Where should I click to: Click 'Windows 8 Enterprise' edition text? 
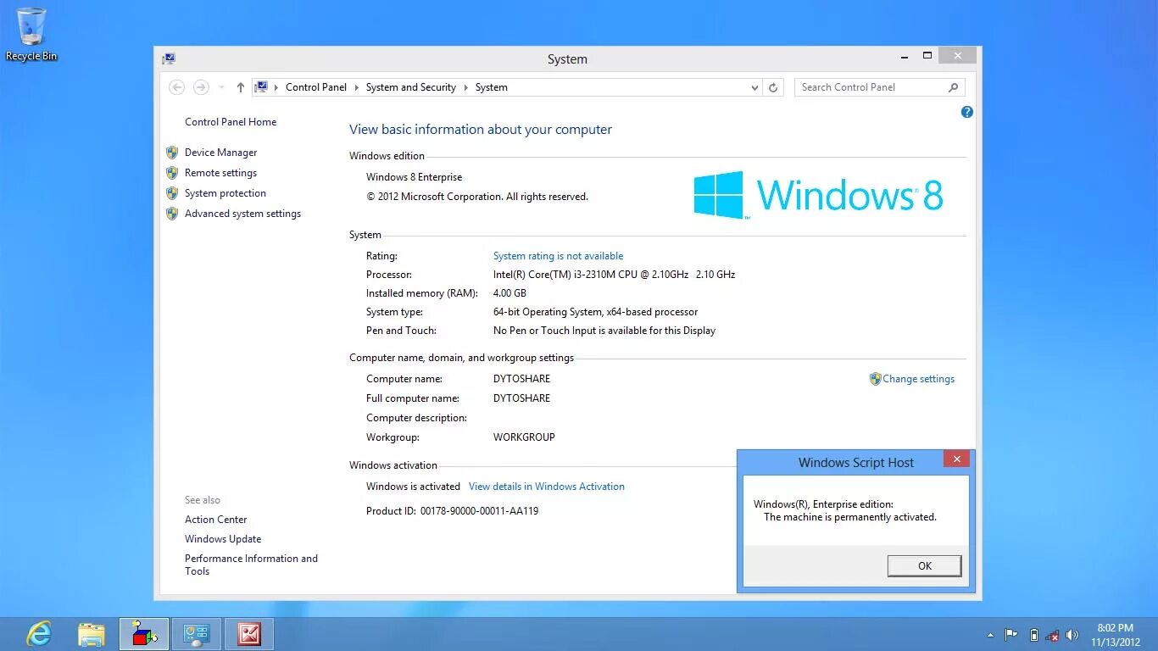415,177
